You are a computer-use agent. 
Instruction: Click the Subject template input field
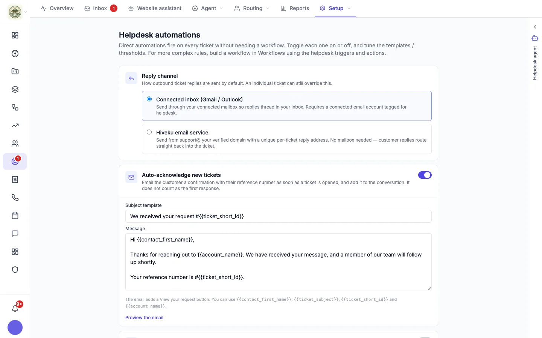279,216
